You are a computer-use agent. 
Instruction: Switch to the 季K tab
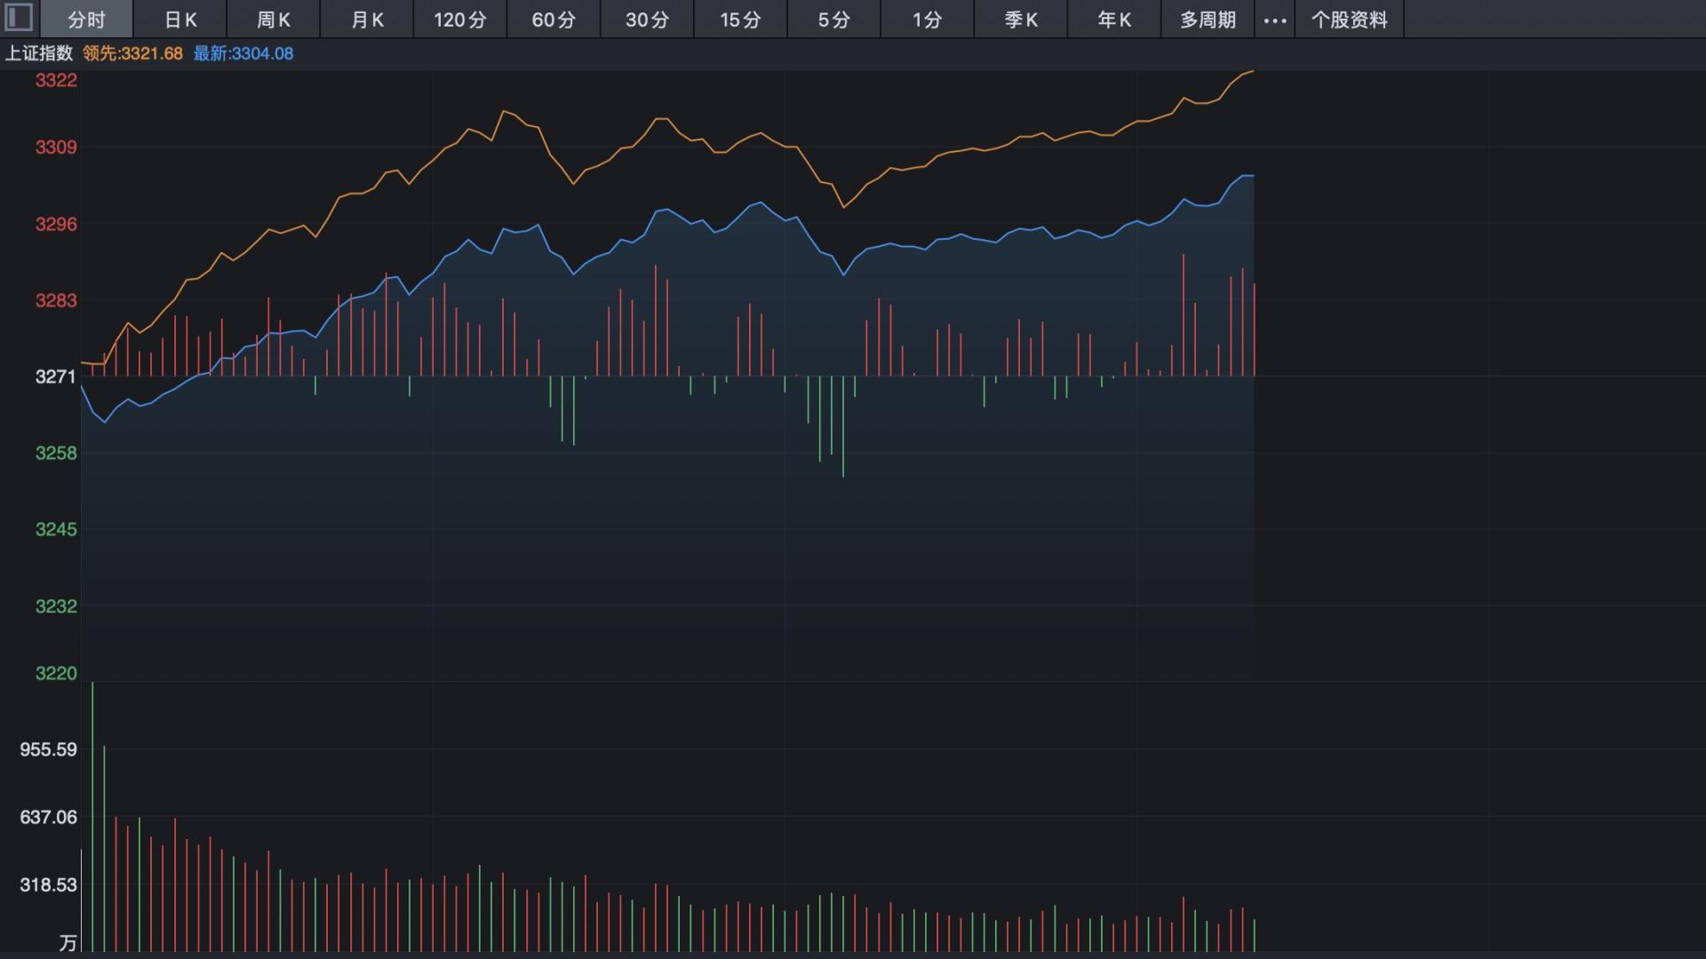tap(1021, 20)
